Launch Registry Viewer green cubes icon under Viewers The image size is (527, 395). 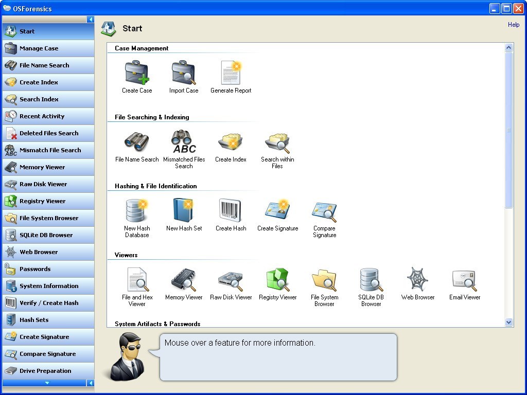pos(277,279)
